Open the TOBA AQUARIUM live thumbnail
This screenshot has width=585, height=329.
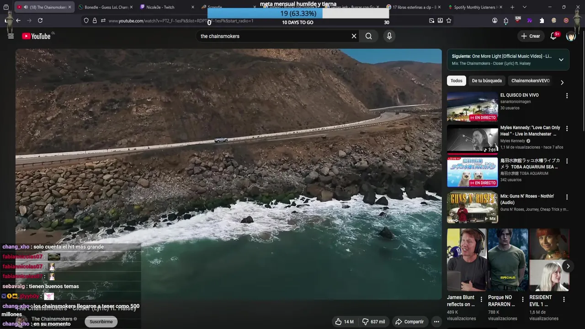(x=472, y=172)
